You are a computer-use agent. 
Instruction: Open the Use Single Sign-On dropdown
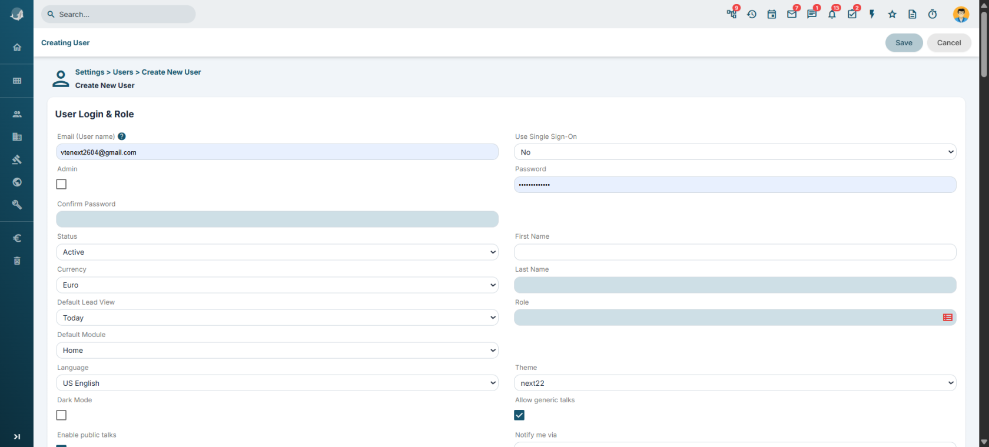click(x=735, y=152)
